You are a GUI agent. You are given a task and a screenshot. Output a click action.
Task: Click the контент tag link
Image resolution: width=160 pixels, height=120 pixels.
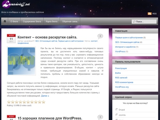[x=94, y=41]
